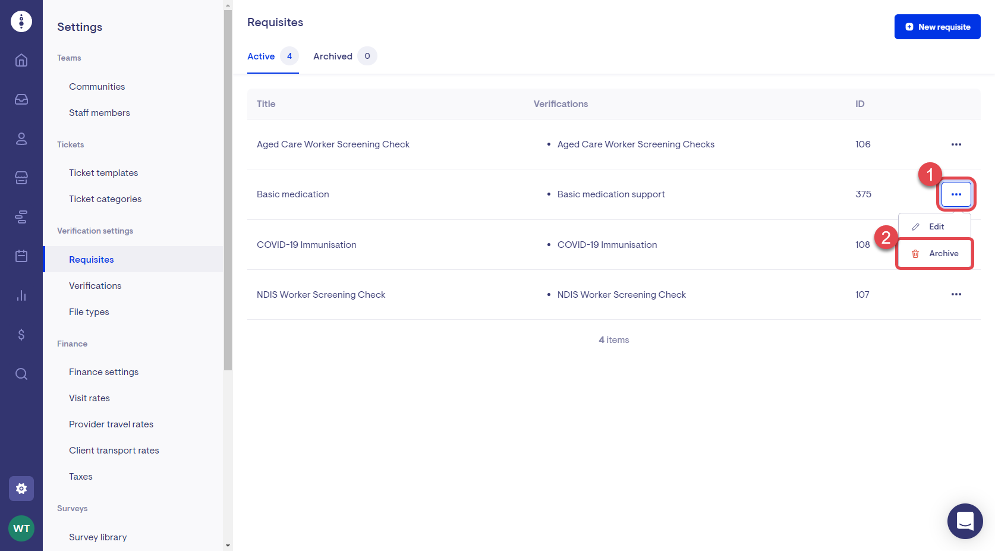Go to Verifications in settings menu

click(x=95, y=286)
